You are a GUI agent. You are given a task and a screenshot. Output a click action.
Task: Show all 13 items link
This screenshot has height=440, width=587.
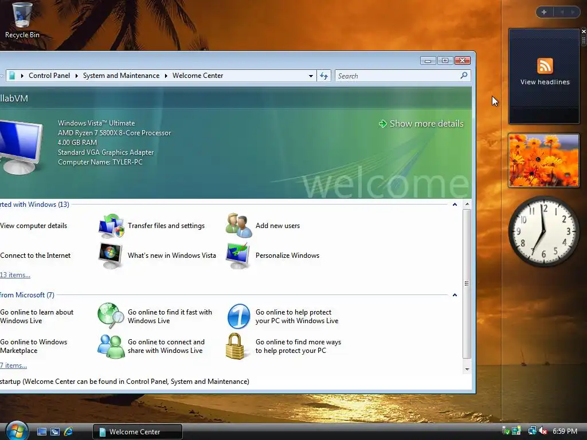[x=15, y=274]
